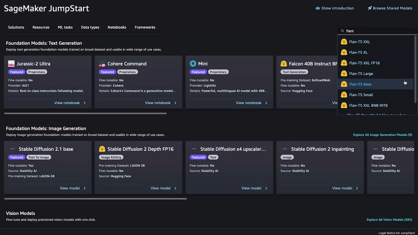Pick Flan-T5 Small suggestion
418x235 pixels.
375,95
